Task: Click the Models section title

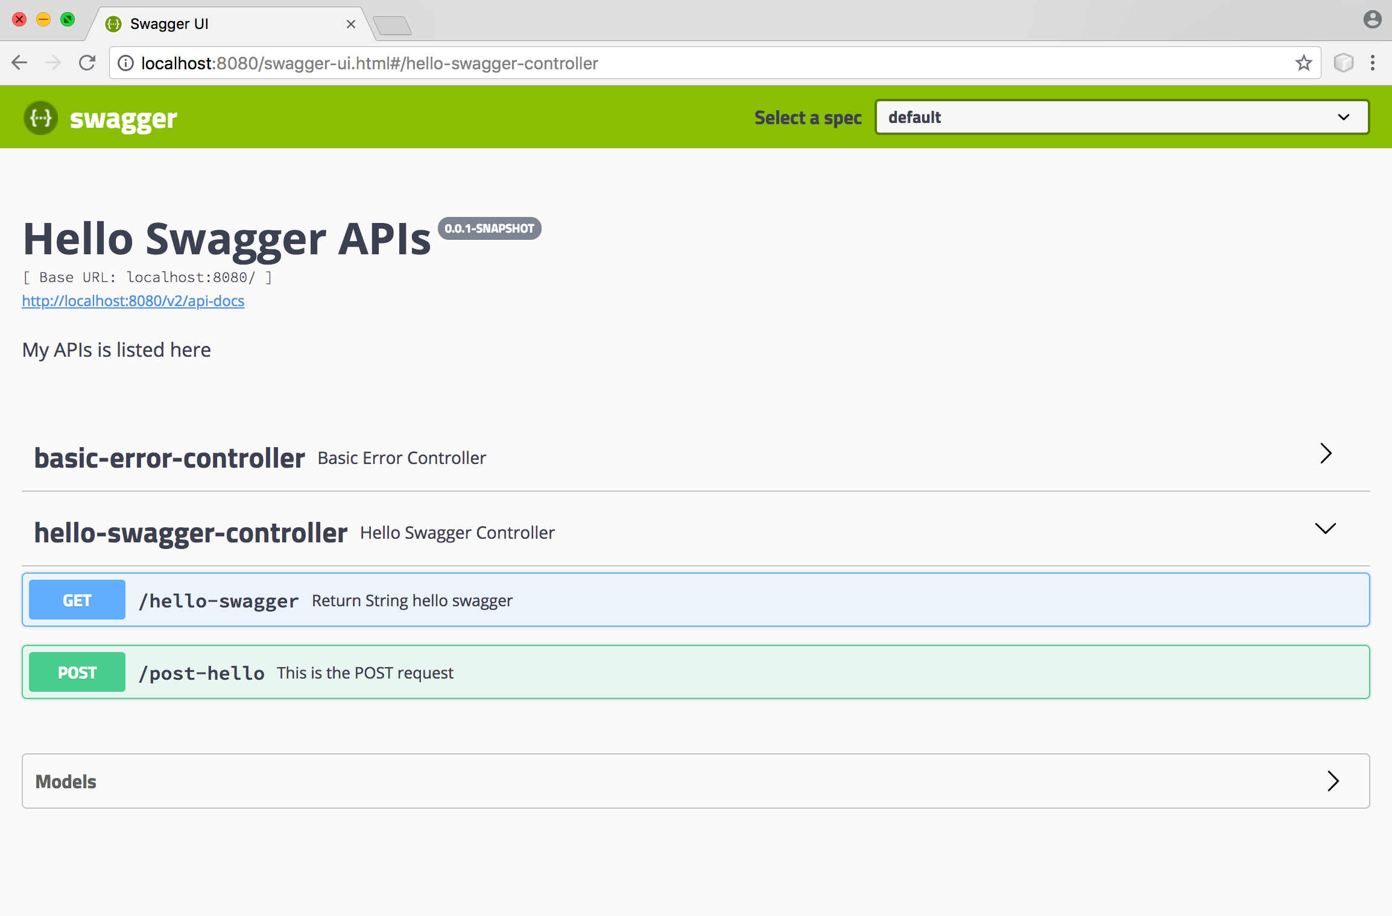Action: click(66, 782)
